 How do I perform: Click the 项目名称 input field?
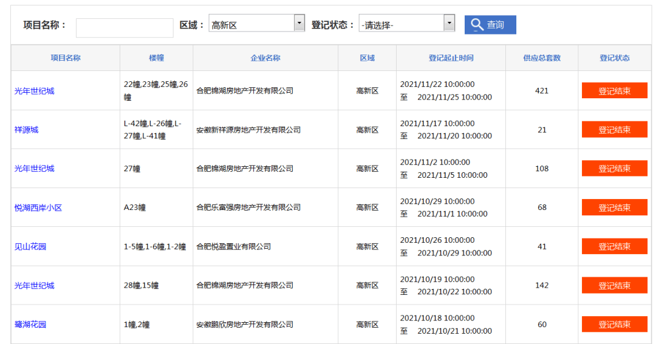click(x=125, y=27)
